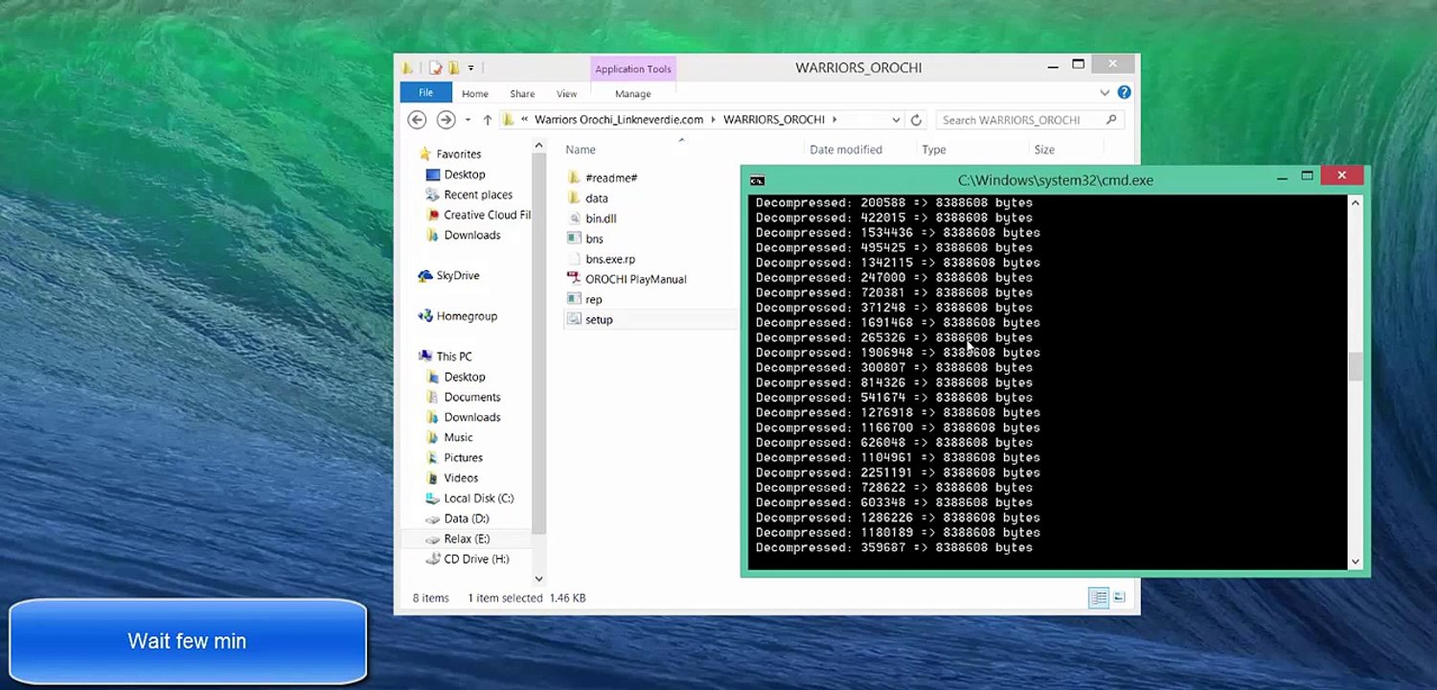This screenshot has width=1437, height=690.
Task: Click navigation pane scrollbar up arrow
Action: click(x=538, y=146)
